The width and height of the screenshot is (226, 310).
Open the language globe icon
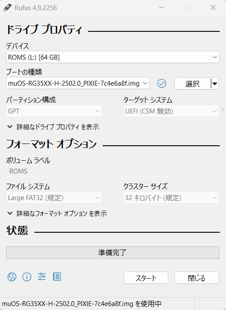coord(12,277)
